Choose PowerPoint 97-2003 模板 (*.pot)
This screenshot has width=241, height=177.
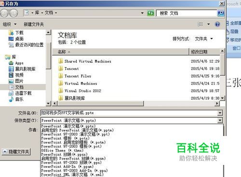pyautogui.click(x=71, y=146)
